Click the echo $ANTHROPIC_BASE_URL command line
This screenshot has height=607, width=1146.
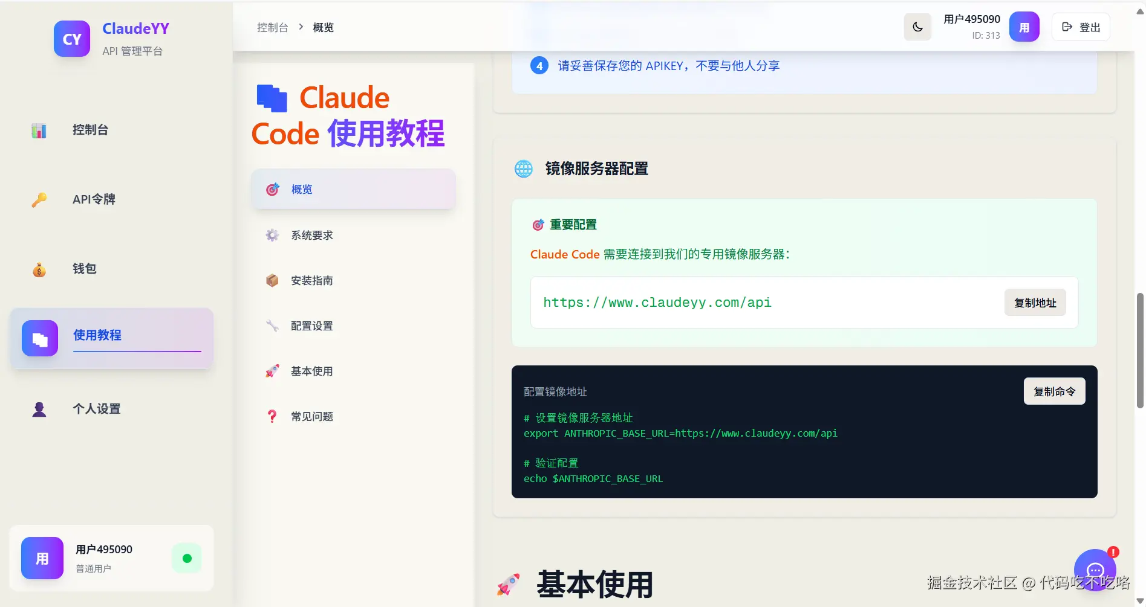click(x=593, y=478)
